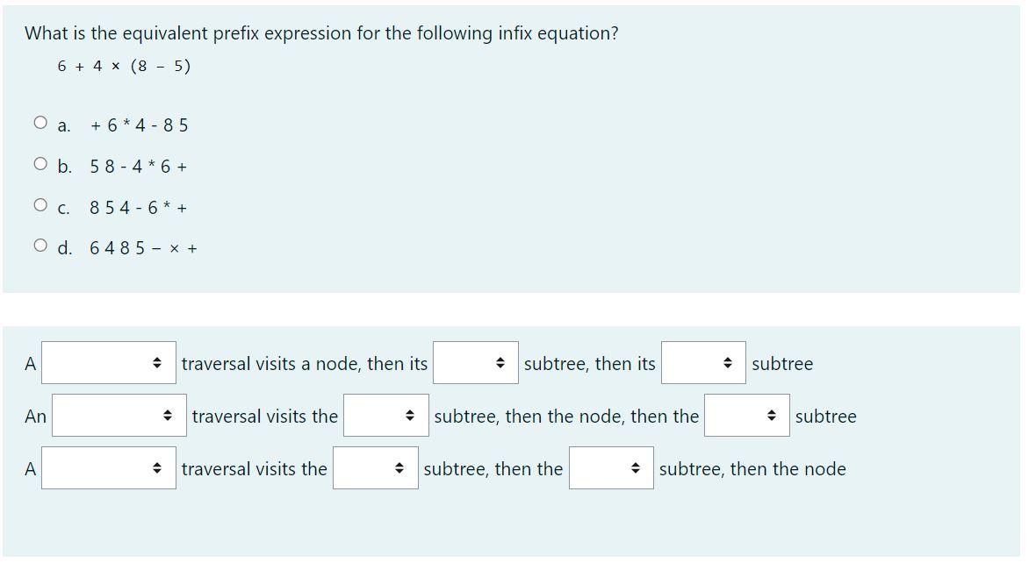
Task: Open the first subtree dropdown in the 'An' sentence
Action: pyautogui.click(x=385, y=415)
